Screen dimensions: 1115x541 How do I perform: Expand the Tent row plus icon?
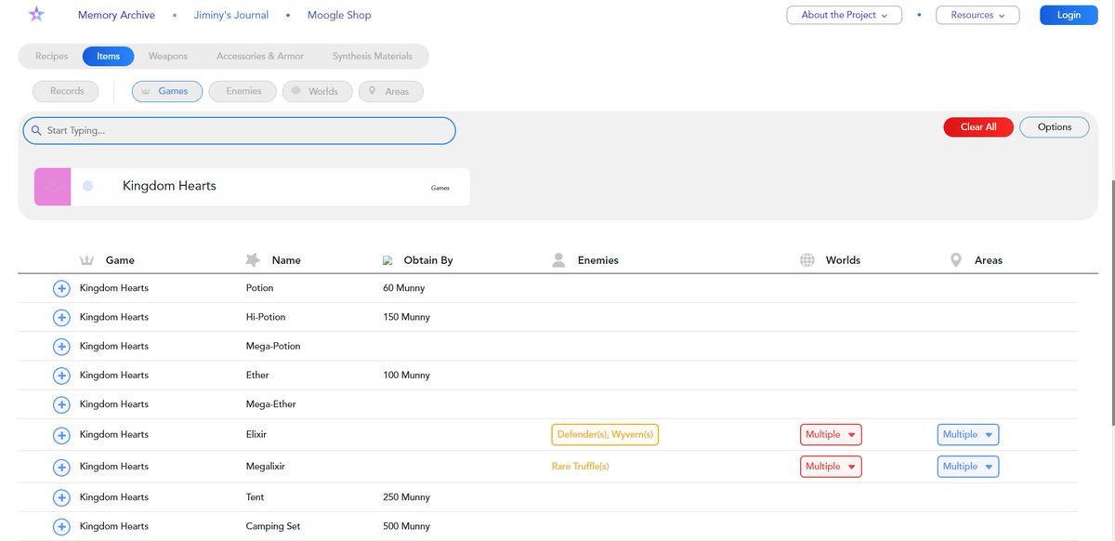tap(61, 497)
